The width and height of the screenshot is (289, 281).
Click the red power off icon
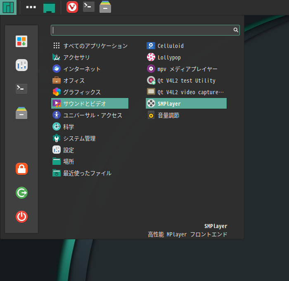click(21, 217)
